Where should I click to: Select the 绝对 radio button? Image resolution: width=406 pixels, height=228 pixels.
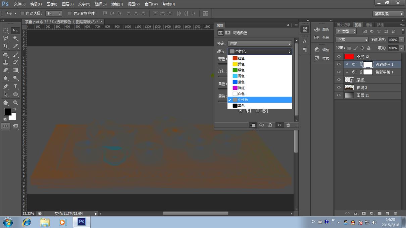258,111
